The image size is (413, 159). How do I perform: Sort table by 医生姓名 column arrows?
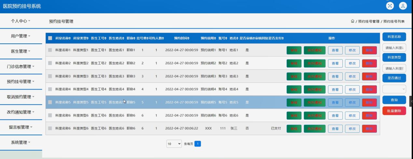click(x=123, y=38)
